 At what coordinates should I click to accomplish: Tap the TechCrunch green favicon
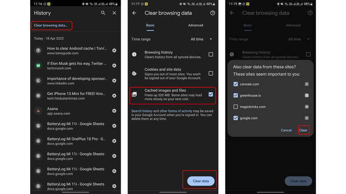pyautogui.click(x=38, y=66)
